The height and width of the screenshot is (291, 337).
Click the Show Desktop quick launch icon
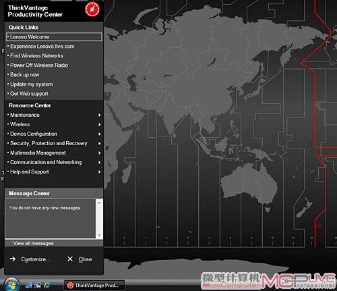coord(29,286)
